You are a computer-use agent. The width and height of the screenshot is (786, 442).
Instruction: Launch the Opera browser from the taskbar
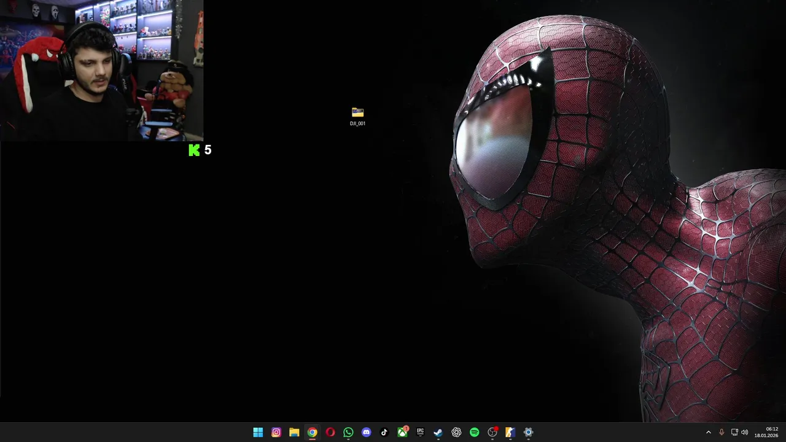coord(330,432)
